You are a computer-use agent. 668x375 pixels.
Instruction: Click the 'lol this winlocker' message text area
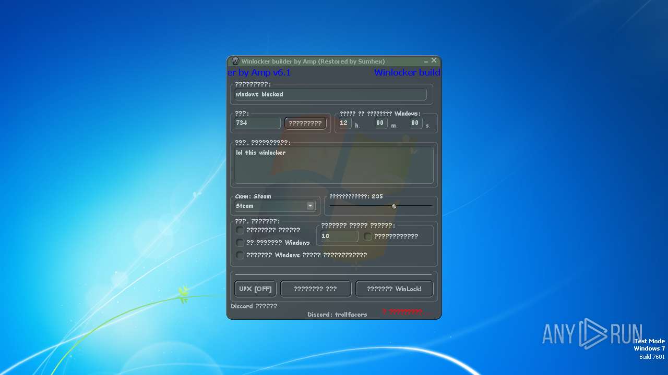click(x=333, y=165)
